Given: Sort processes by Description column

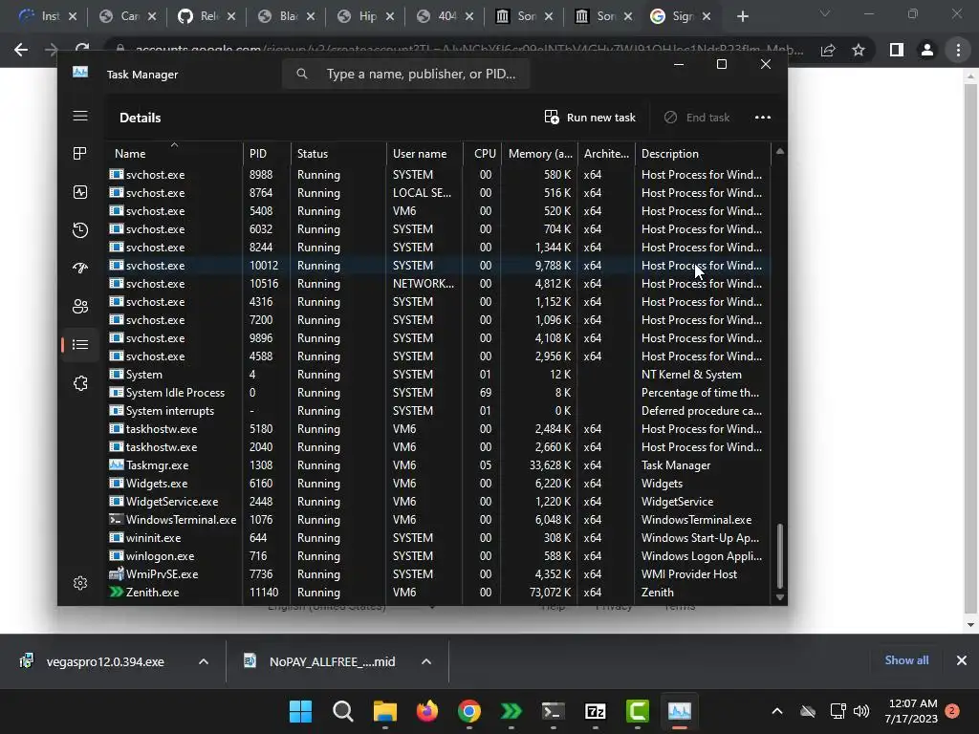Looking at the screenshot, I should [703, 154].
